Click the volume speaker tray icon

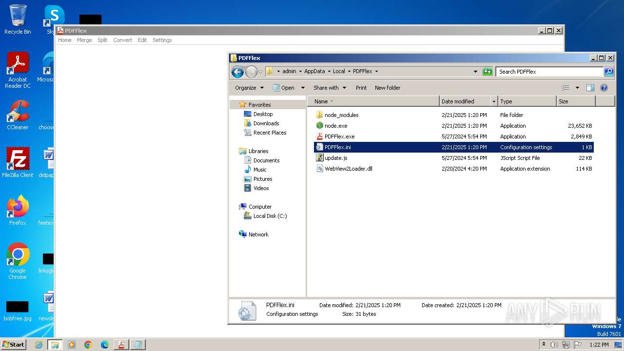click(x=554, y=345)
